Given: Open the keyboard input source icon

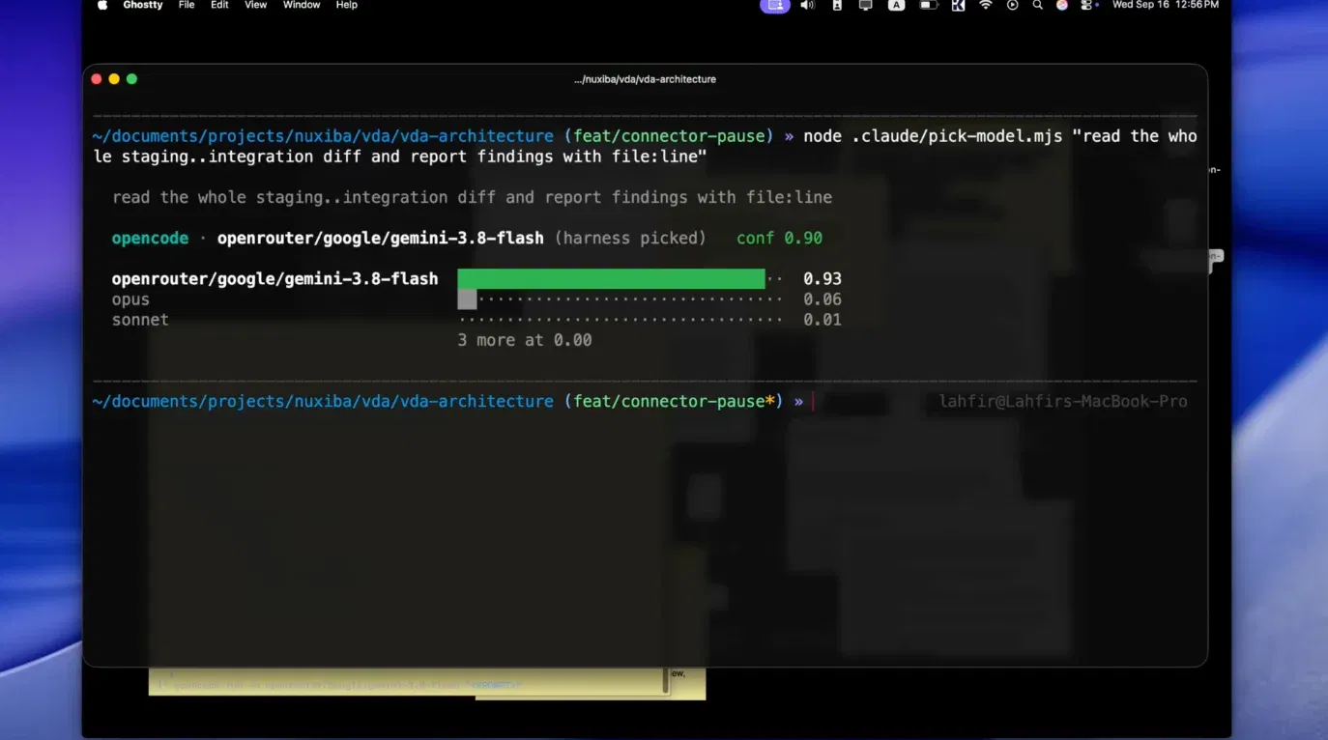Looking at the screenshot, I should pyautogui.click(x=896, y=6).
